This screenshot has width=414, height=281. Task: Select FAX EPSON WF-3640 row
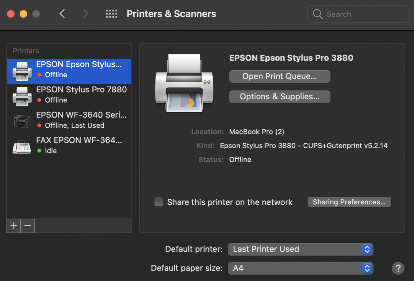tap(69, 147)
